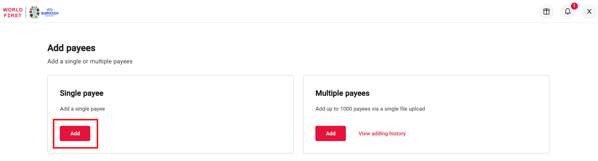Click the Add payees page title
Image resolution: width=598 pixels, height=161 pixels.
(71, 48)
